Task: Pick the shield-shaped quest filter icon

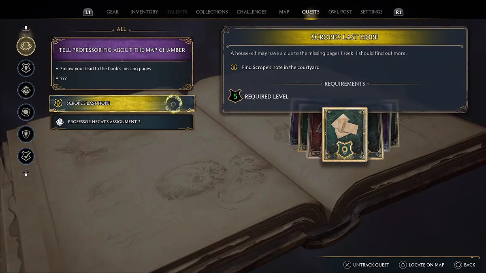Action: [x=26, y=134]
